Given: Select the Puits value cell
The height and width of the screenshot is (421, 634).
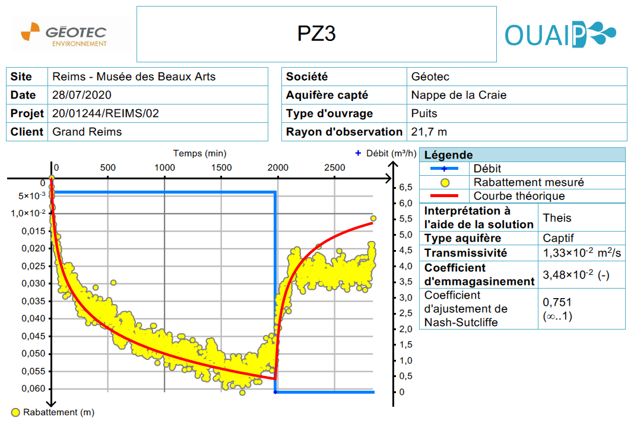Looking at the screenshot, I should tap(516, 113).
